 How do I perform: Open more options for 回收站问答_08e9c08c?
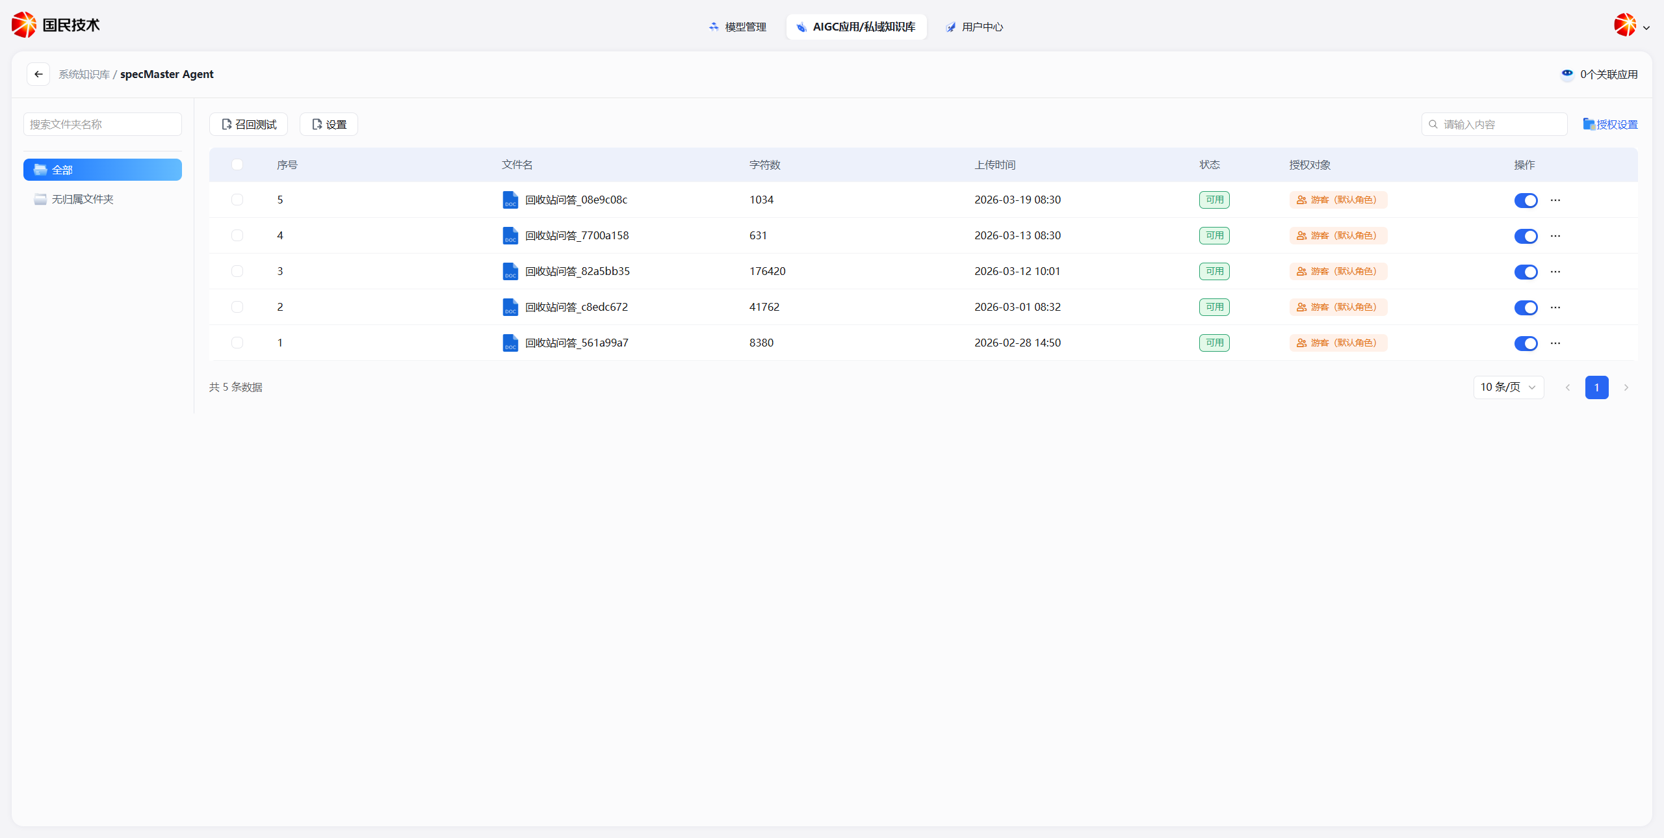pyautogui.click(x=1555, y=200)
